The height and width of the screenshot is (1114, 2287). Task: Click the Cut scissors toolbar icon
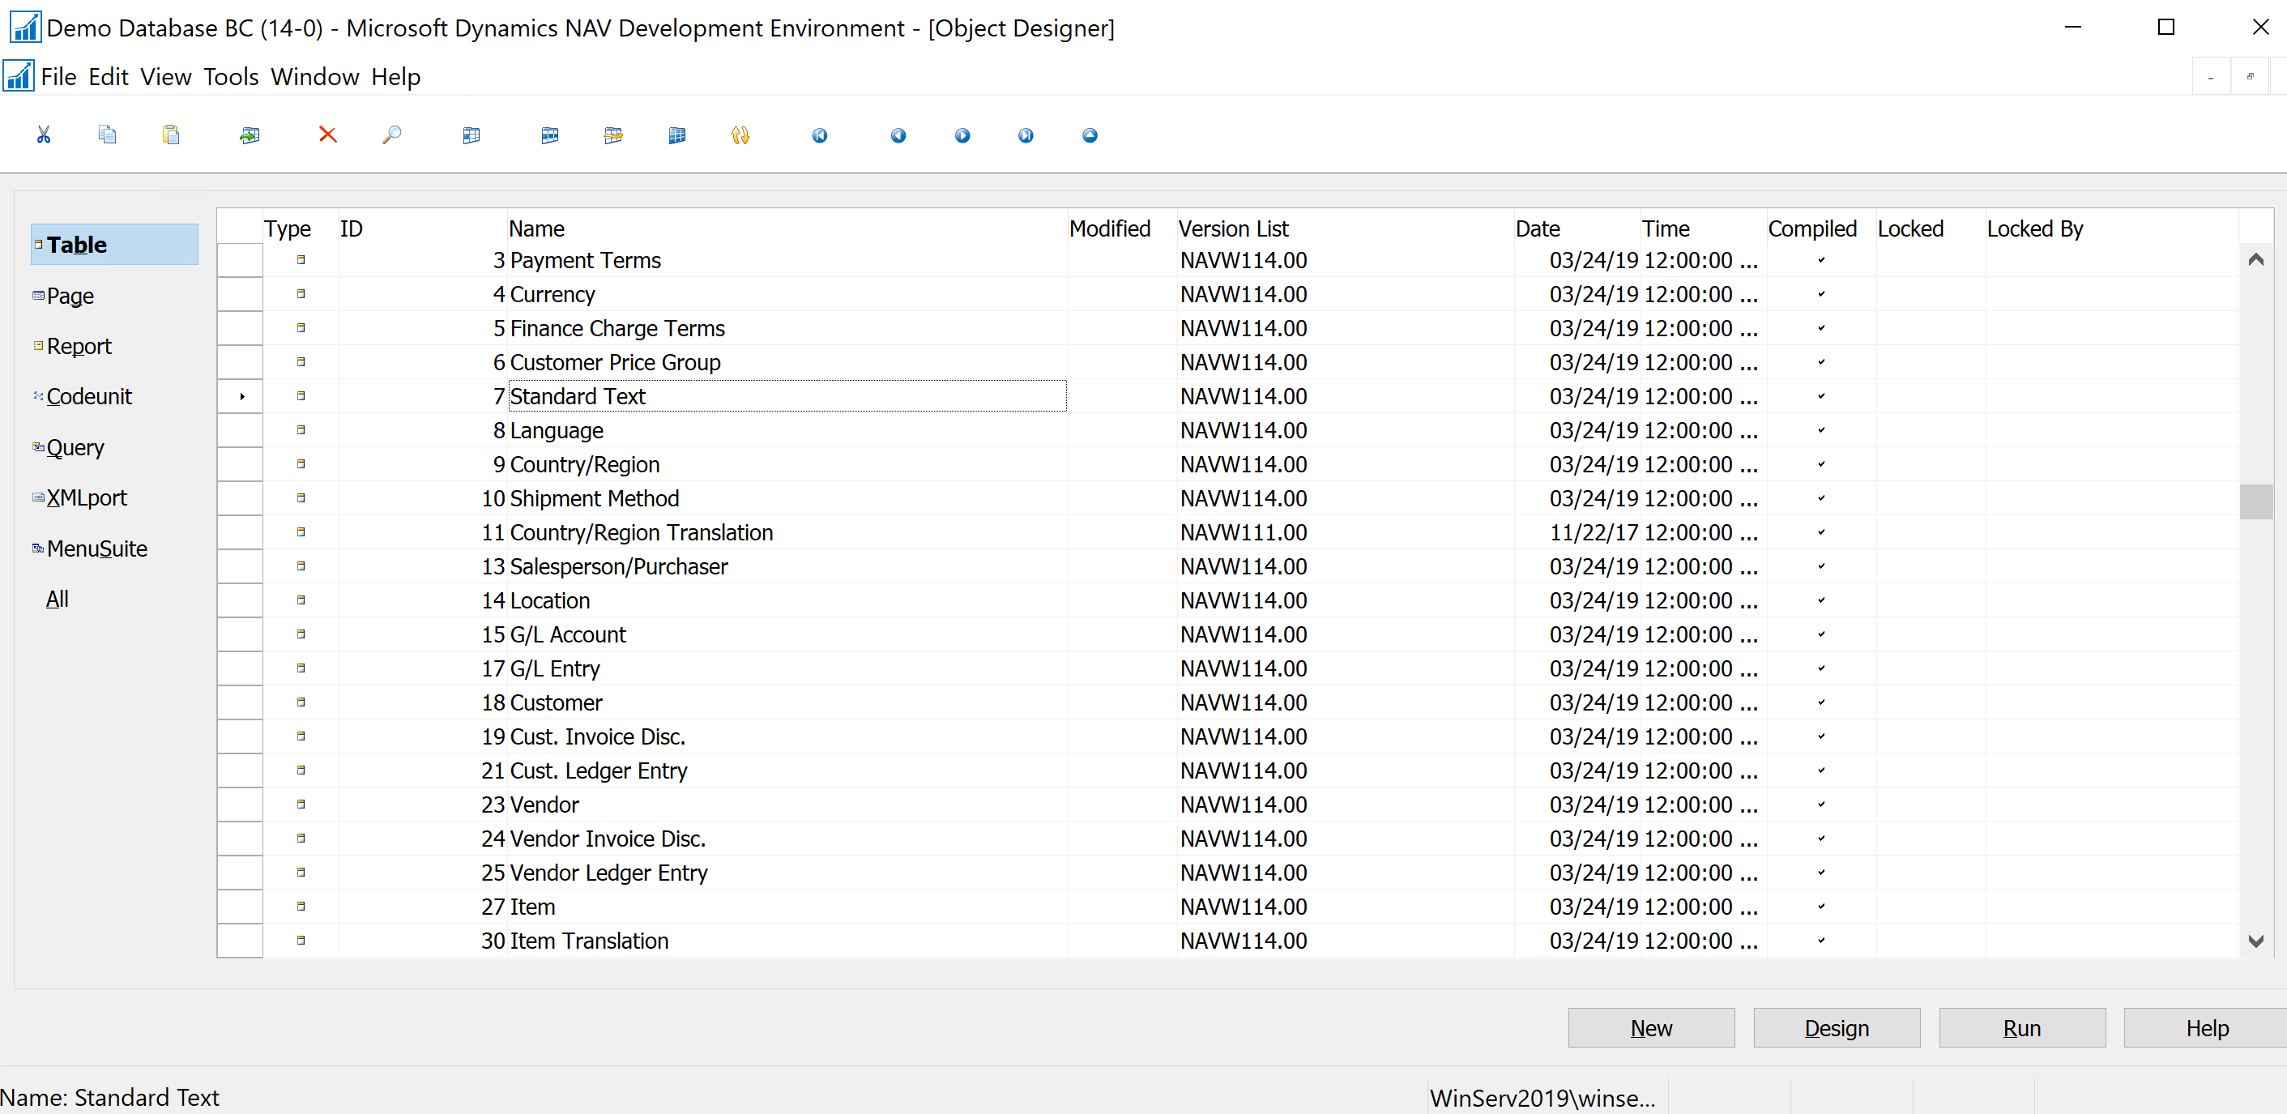44,135
